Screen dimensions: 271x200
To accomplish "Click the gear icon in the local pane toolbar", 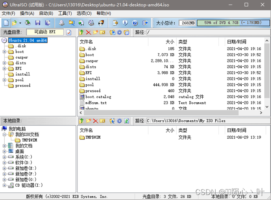I will click(x=119, y=121).
